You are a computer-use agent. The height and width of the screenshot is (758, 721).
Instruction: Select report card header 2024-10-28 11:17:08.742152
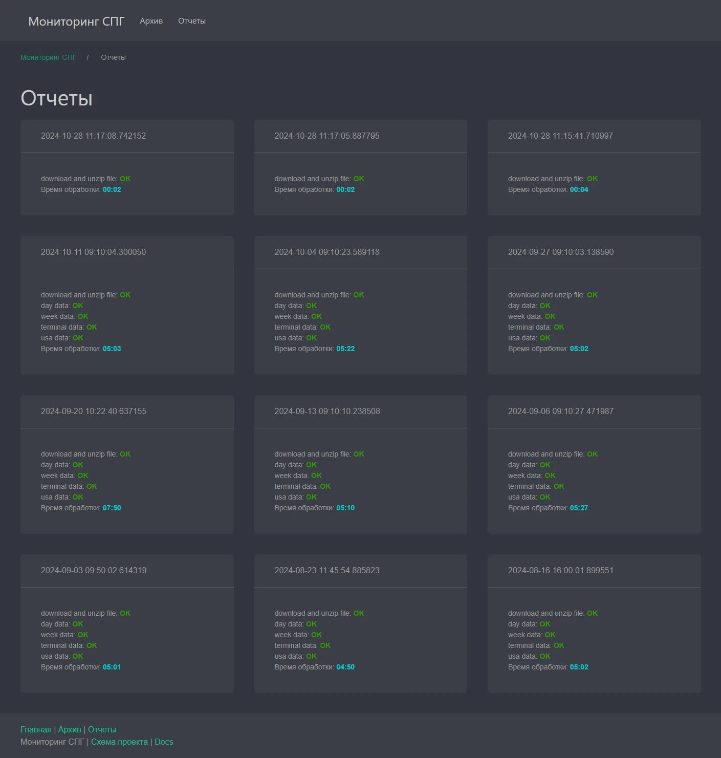point(93,136)
